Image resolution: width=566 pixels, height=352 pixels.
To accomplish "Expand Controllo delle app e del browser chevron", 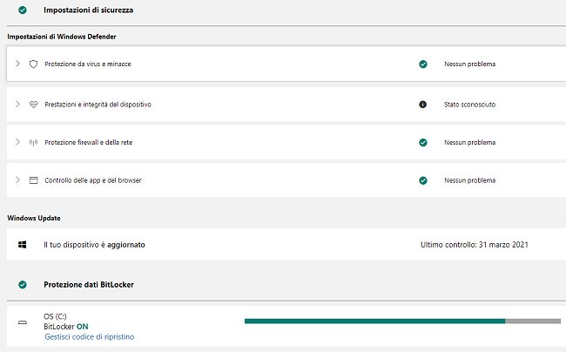I will pyautogui.click(x=17, y=180).
